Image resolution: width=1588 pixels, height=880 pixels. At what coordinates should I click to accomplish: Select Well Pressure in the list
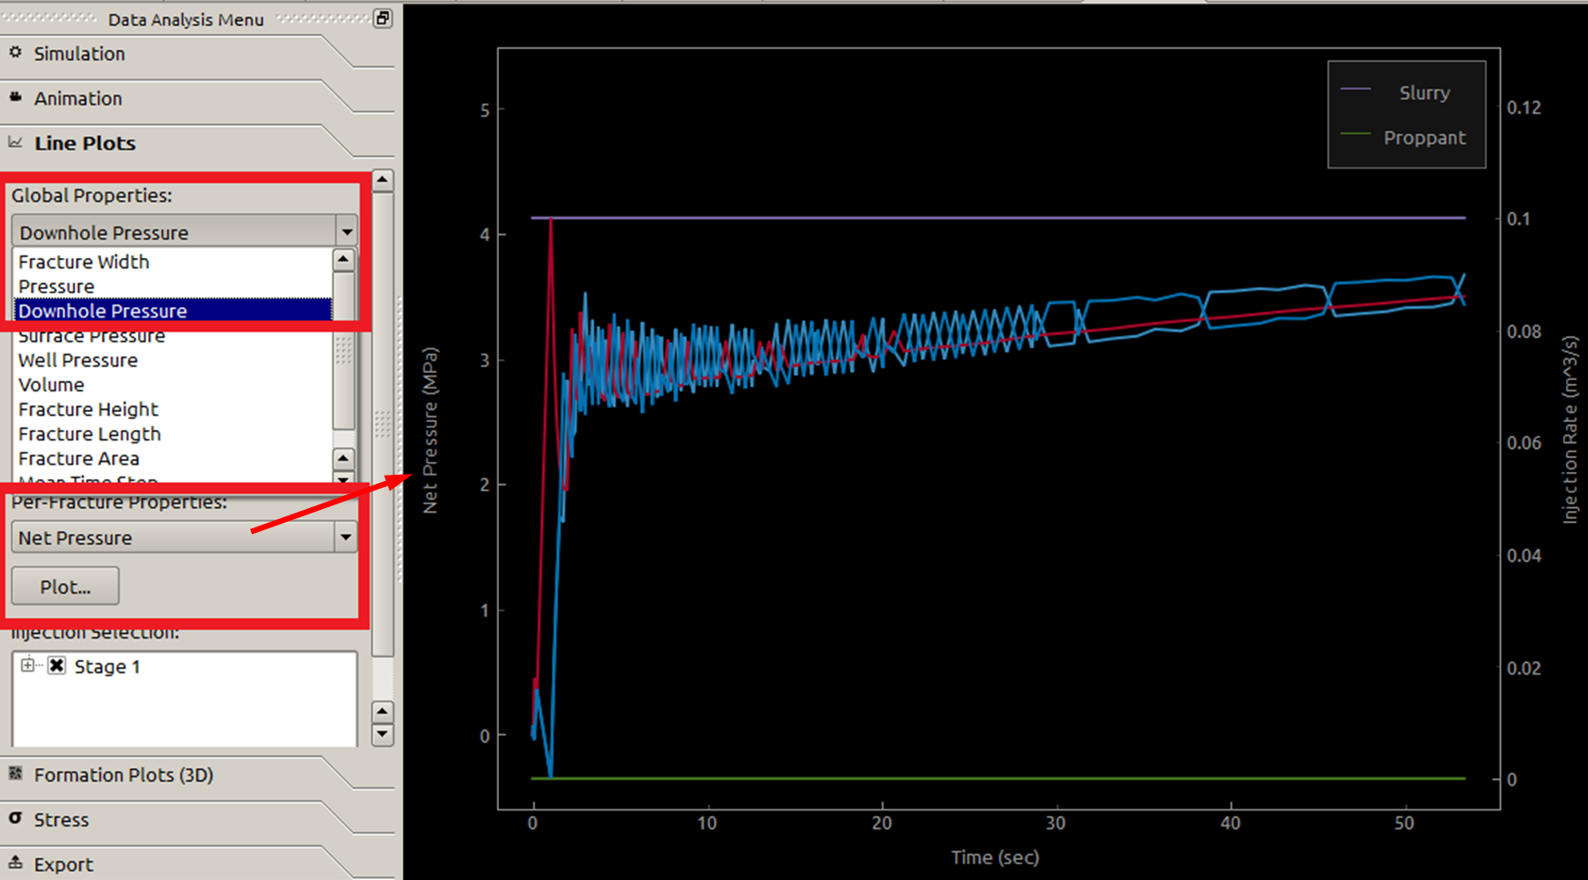[172, 360]
